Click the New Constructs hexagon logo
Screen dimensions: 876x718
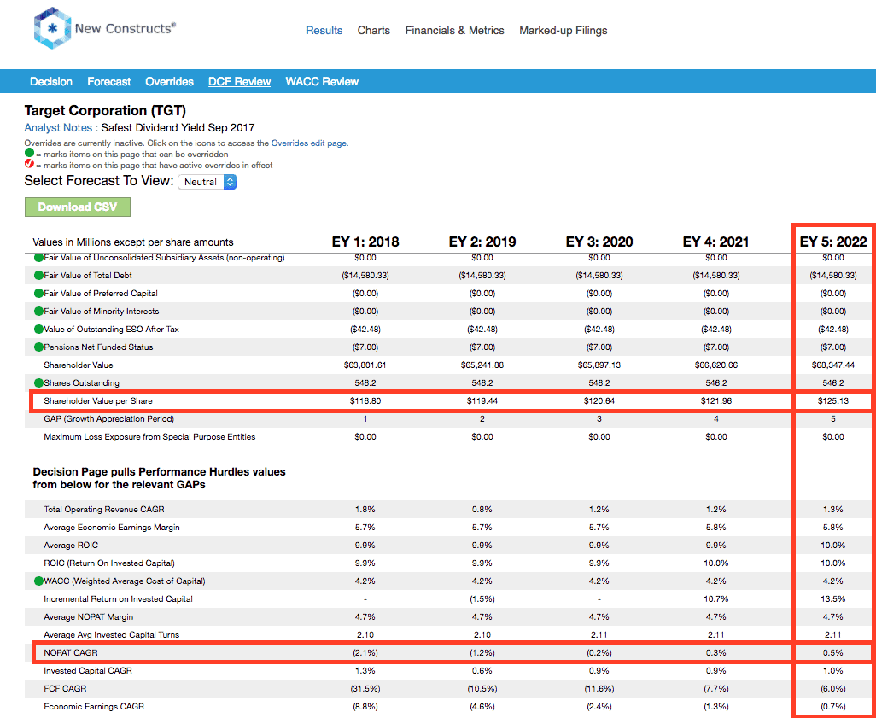pyautogui.click(x=53, y=28)
